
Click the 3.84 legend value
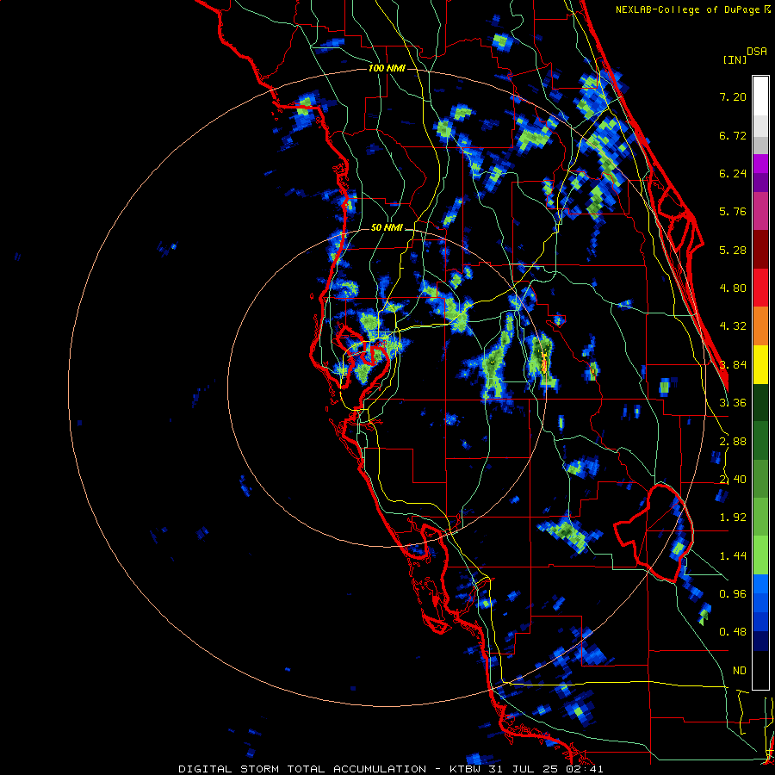(733, 365)
